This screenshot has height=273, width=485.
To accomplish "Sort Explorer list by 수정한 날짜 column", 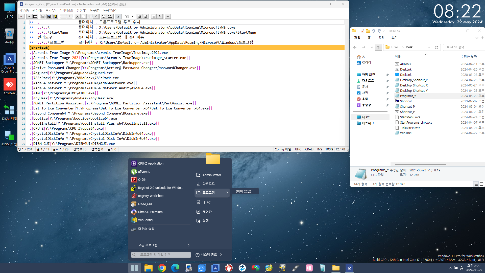I will 469,57.
